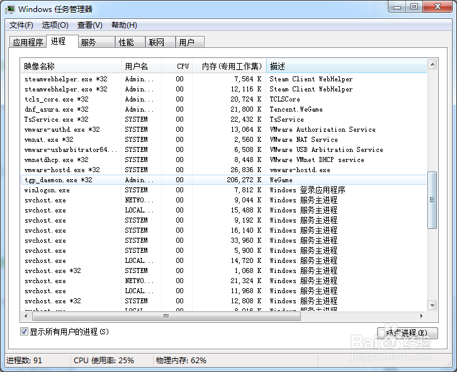Select the winlogon.exe process
The image size is (457, 372).
pos(224,190)
